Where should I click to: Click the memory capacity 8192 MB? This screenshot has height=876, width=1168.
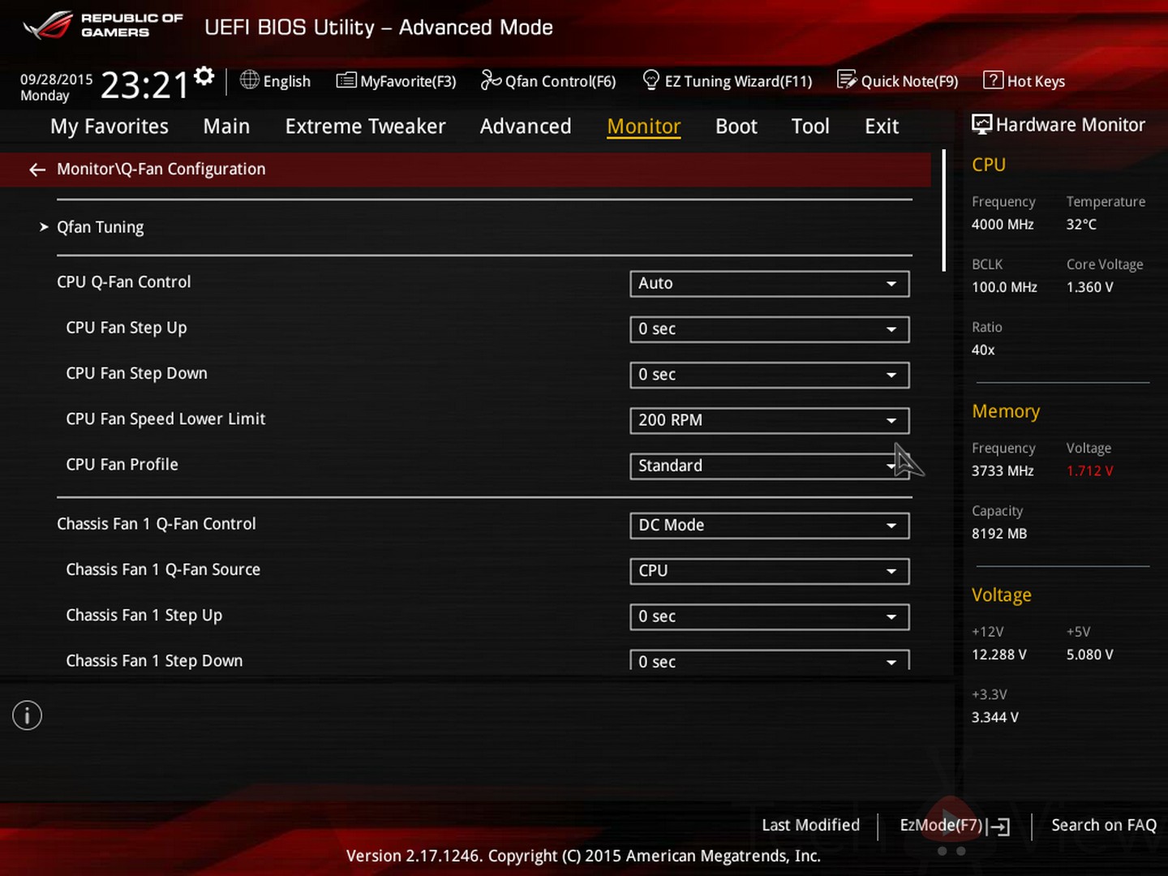click(999, 534)
